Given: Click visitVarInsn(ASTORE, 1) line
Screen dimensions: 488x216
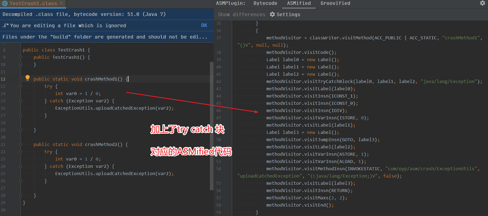Looking at the screenshot, I should coord(317,154).
